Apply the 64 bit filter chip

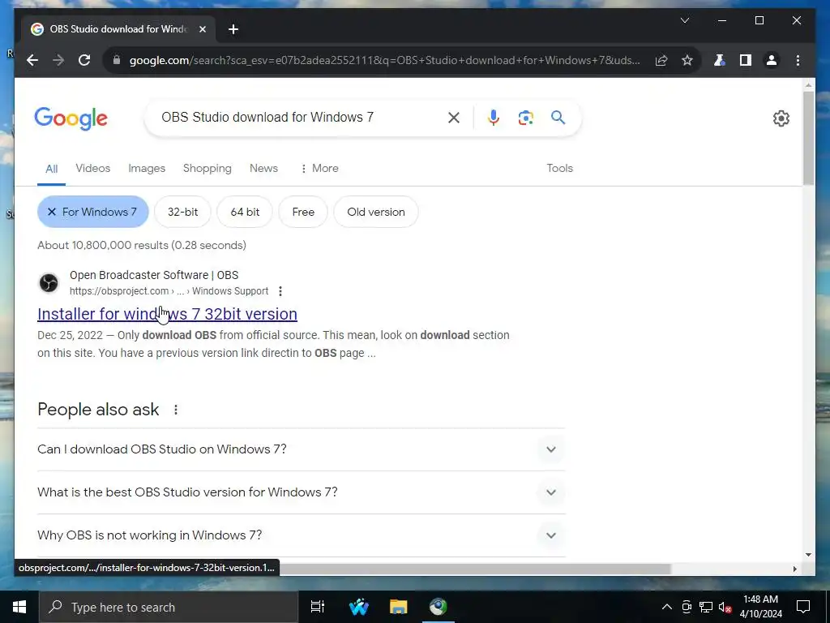click(245, 212)
